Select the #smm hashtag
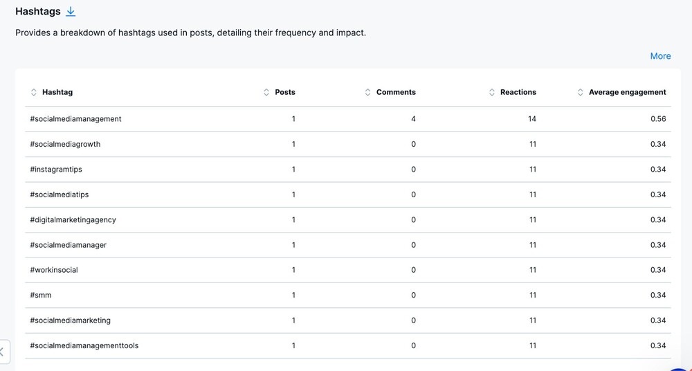692x371 pixels. 41,295
